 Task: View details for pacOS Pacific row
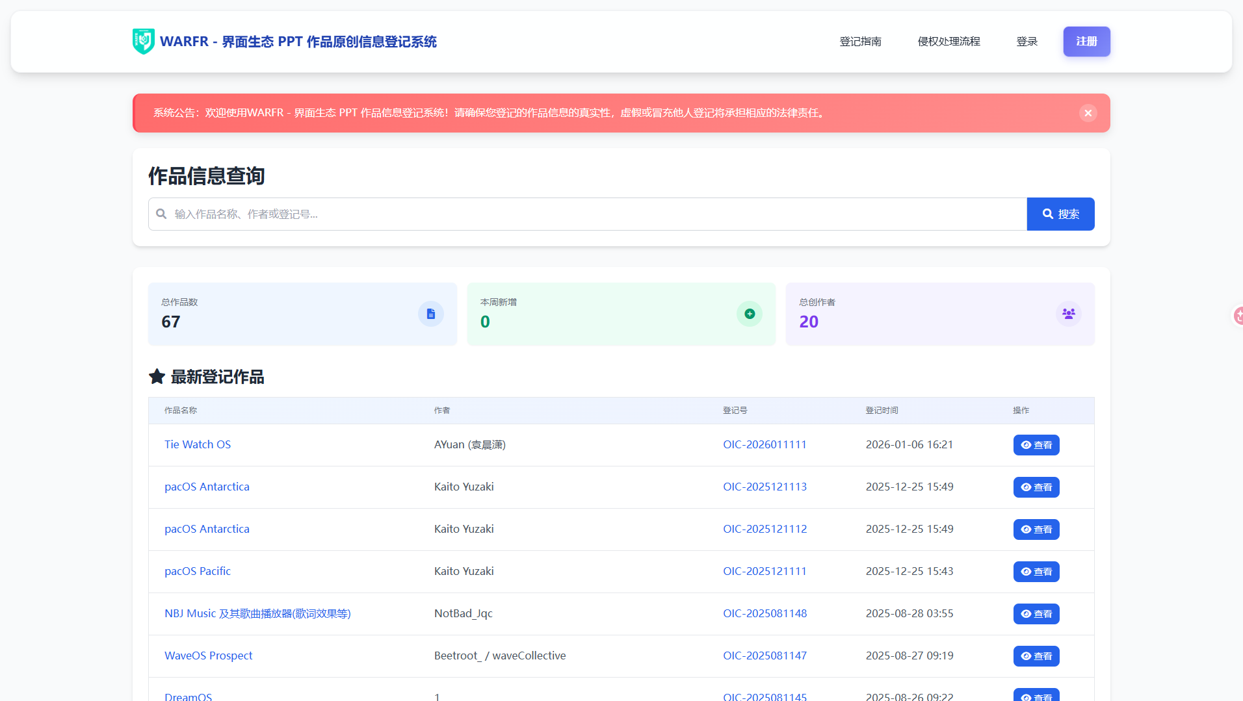[x=1036, y=572]
